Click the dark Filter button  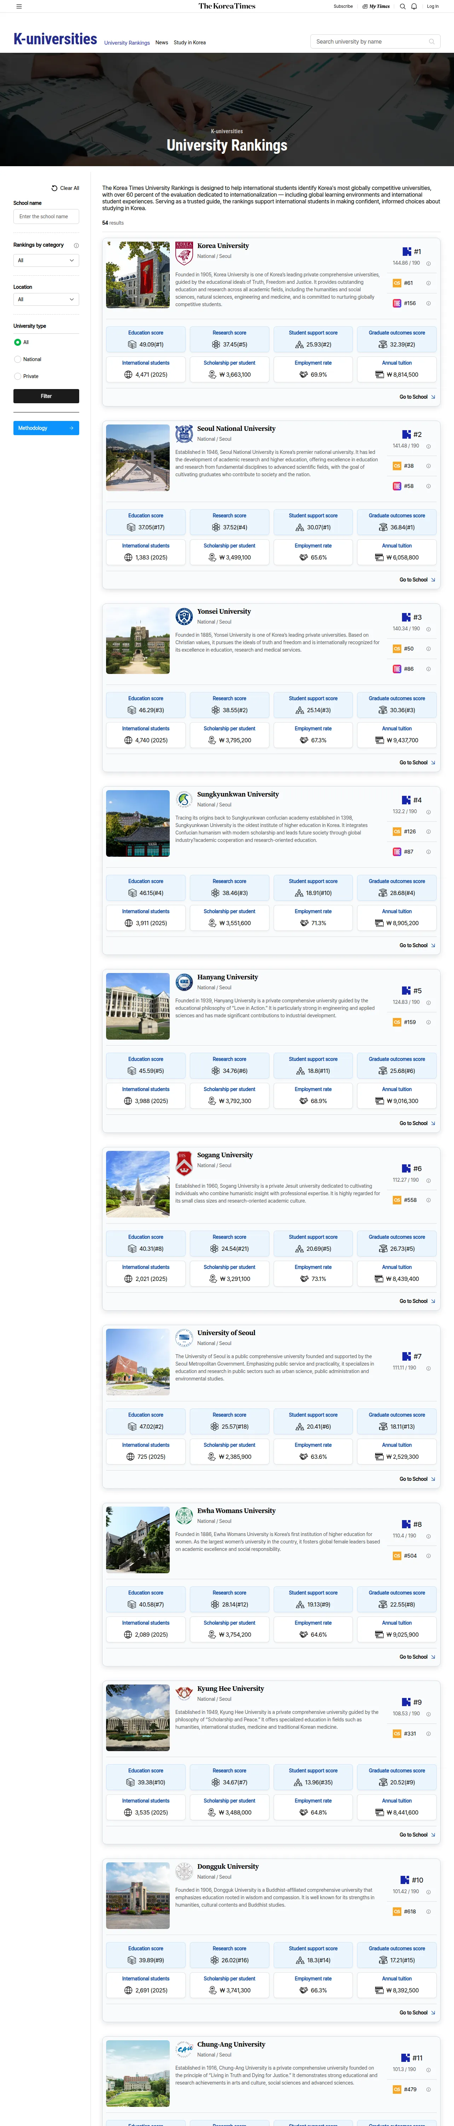tap(46, 396)
